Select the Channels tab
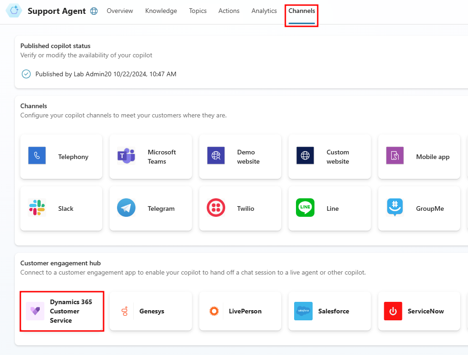Screen dimensions: 468x355 coord(302,11)
